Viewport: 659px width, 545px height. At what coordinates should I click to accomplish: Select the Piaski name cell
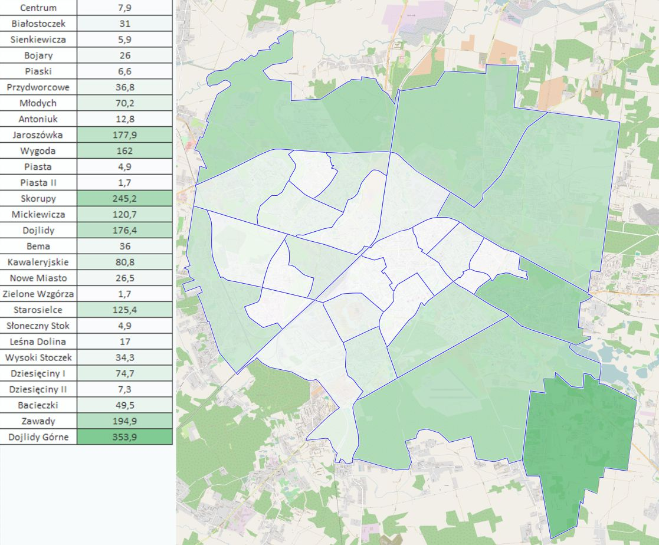[x=38, y=71]
